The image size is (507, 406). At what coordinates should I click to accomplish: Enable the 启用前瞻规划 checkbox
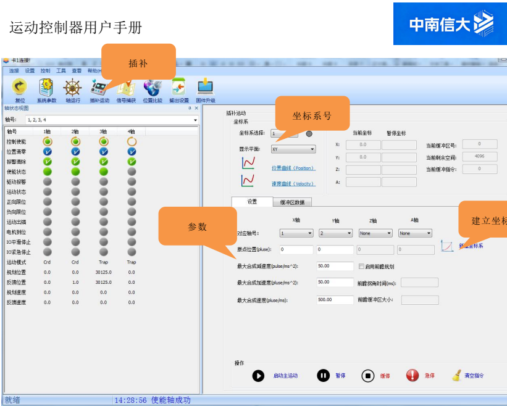(362, 267)
